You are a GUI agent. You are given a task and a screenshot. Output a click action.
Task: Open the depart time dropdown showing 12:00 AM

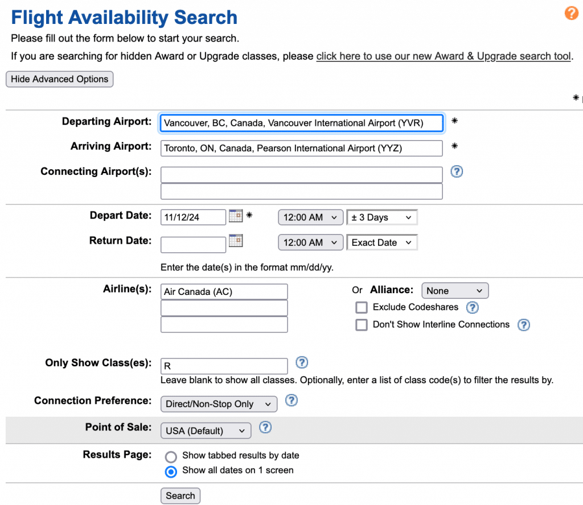[310, 217]
